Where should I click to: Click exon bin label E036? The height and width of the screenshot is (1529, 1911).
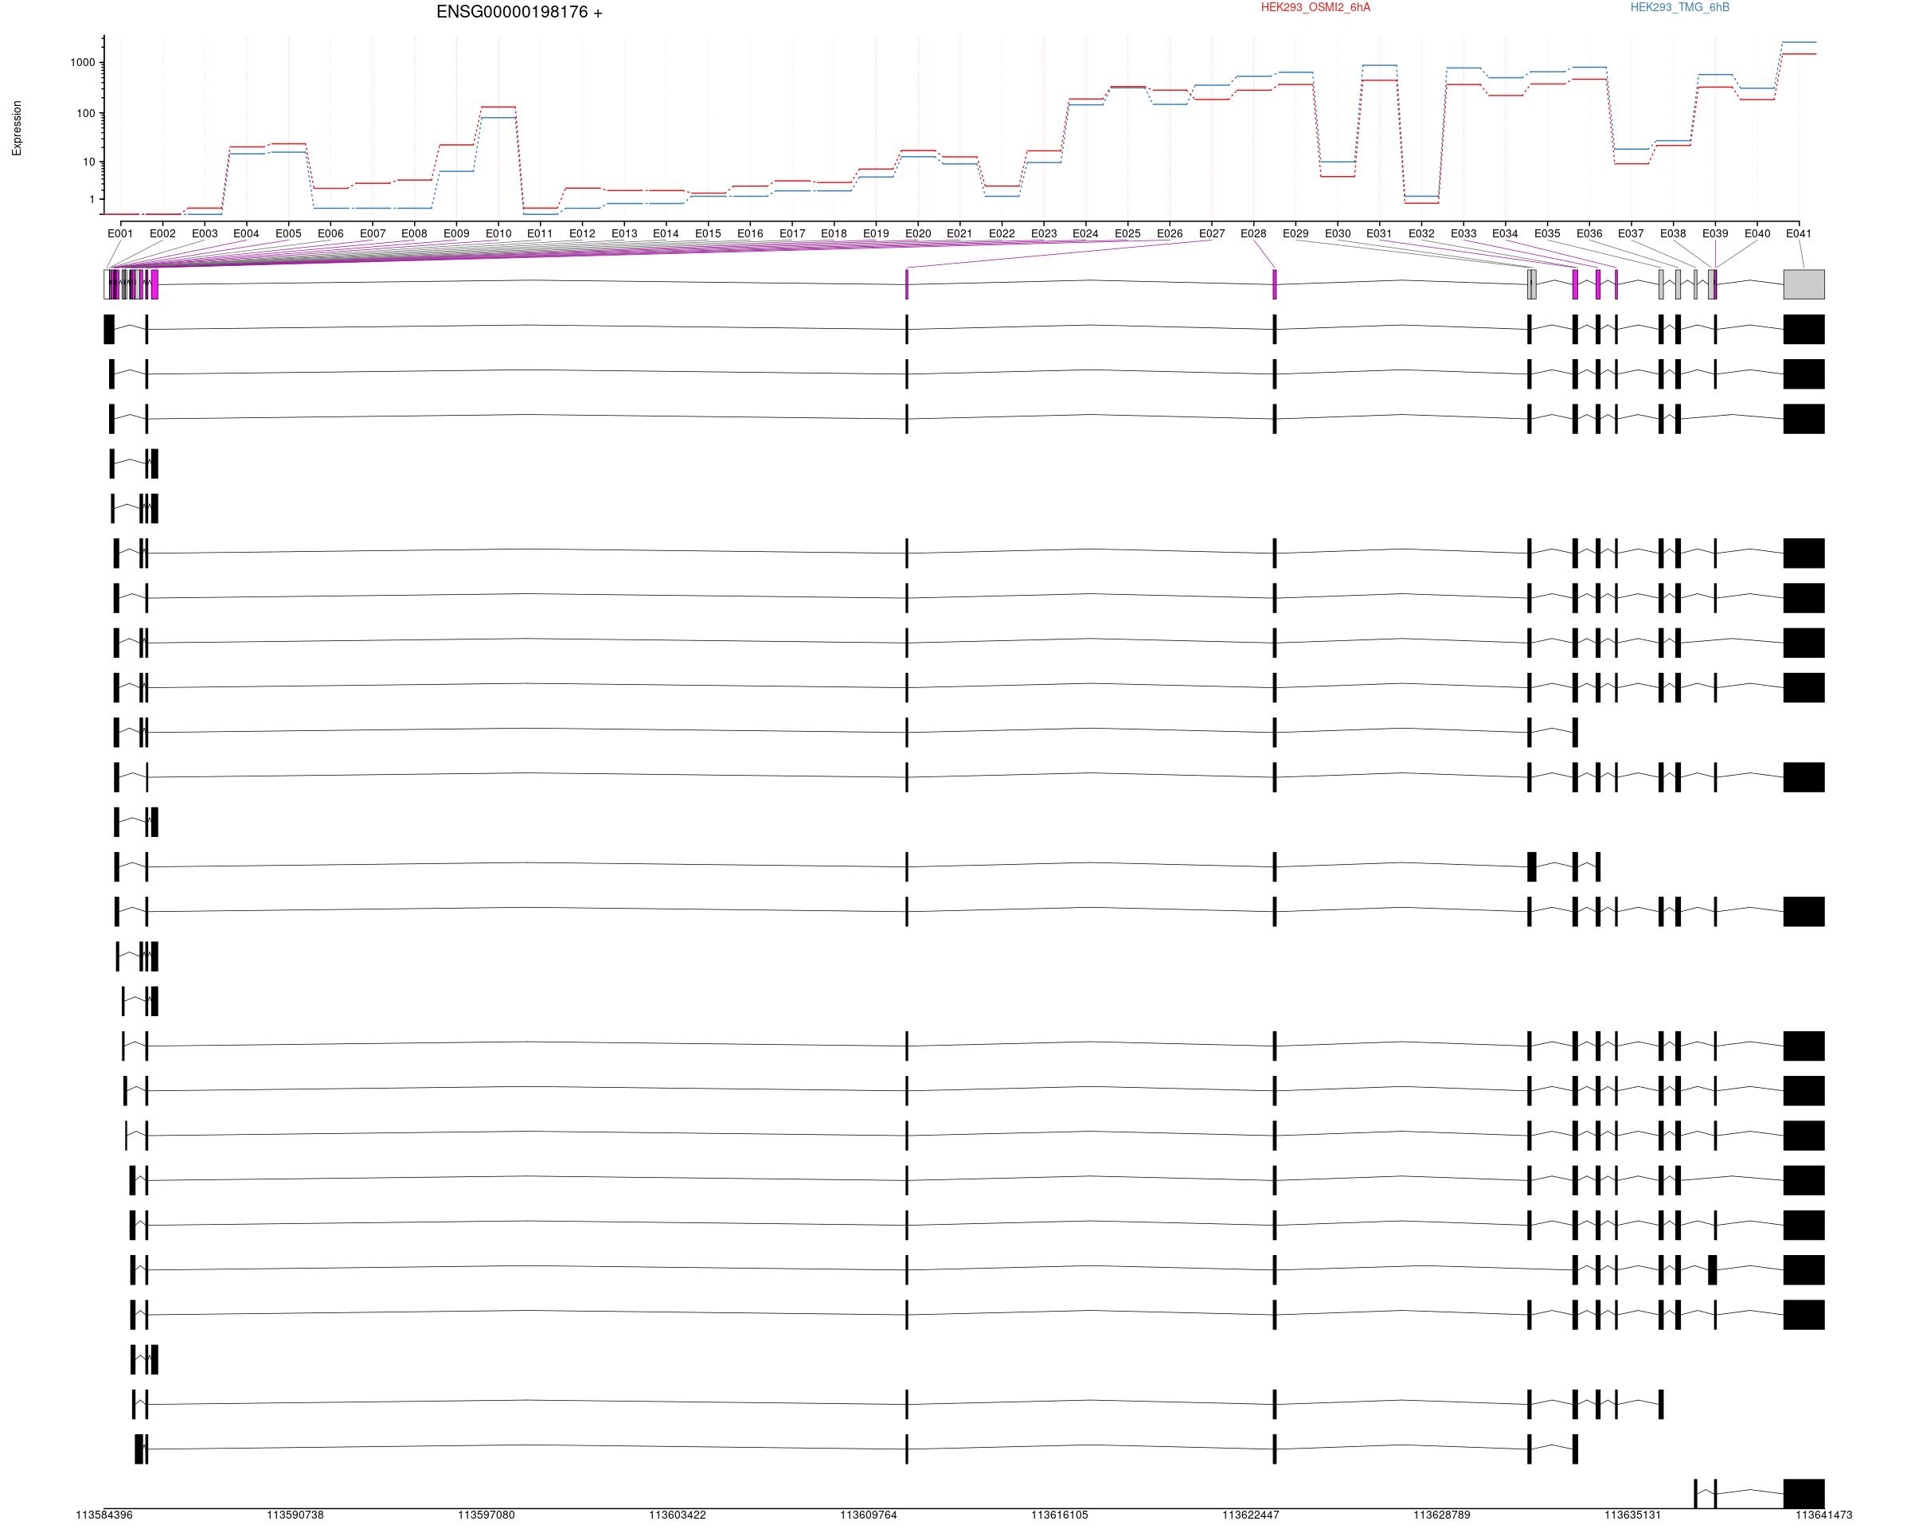pyautogui.click(x=1589, y=234)
